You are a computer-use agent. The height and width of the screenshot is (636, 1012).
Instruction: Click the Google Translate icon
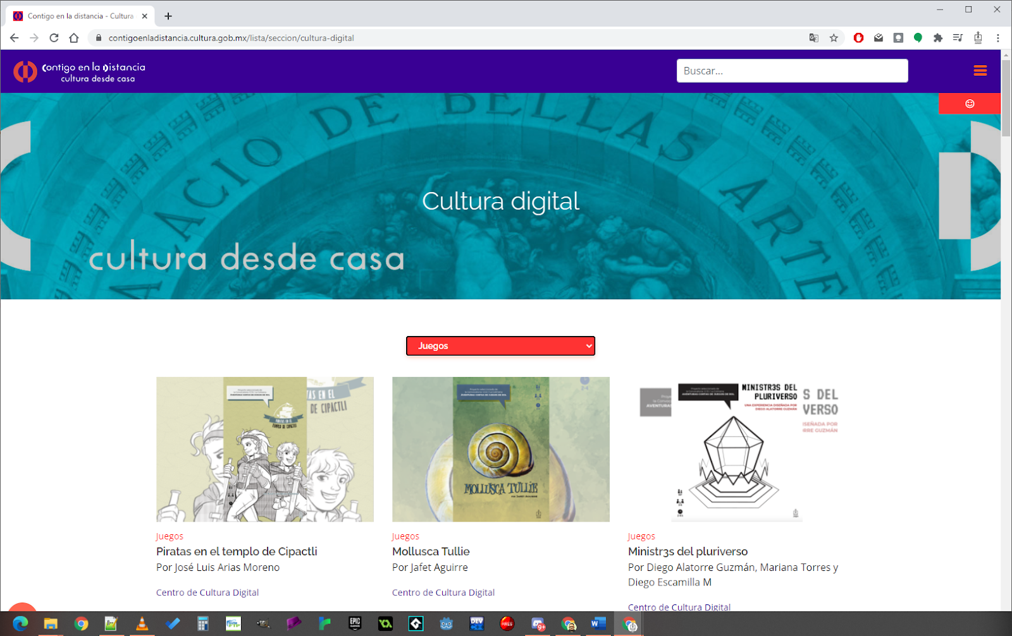814,38
